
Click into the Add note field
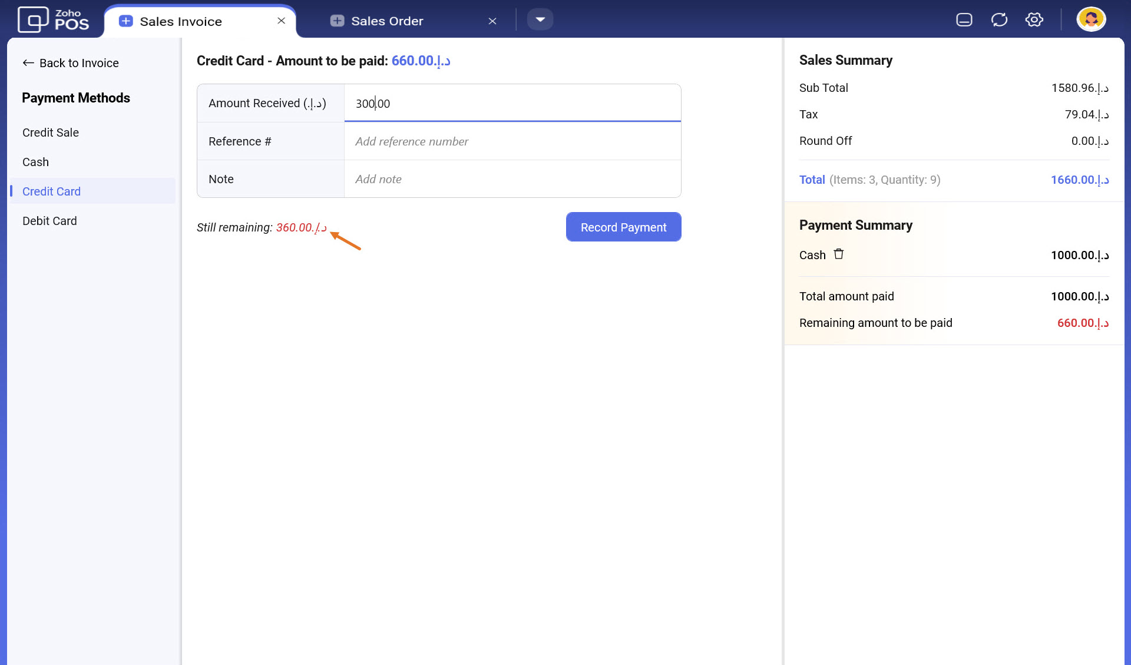tap(511, 179)
